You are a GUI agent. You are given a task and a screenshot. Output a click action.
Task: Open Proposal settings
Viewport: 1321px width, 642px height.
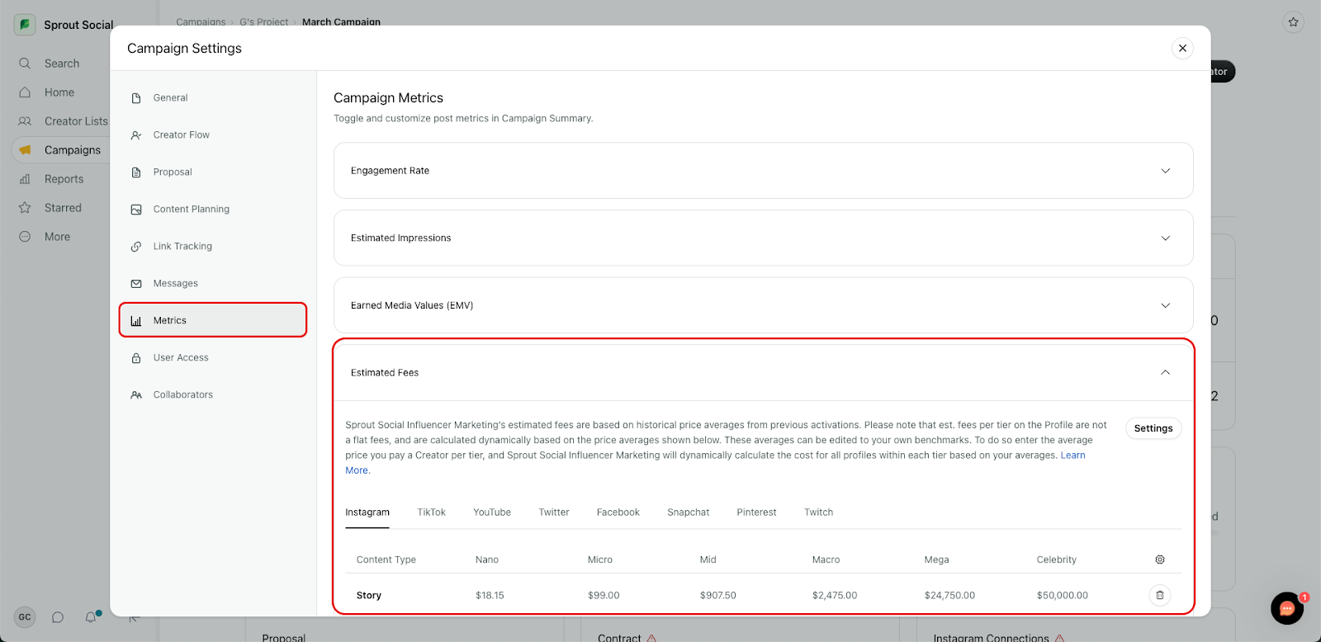213,172
